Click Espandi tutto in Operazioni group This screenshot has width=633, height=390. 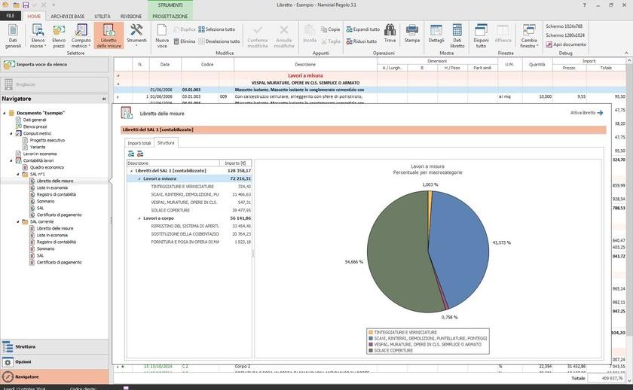point(362,29)
